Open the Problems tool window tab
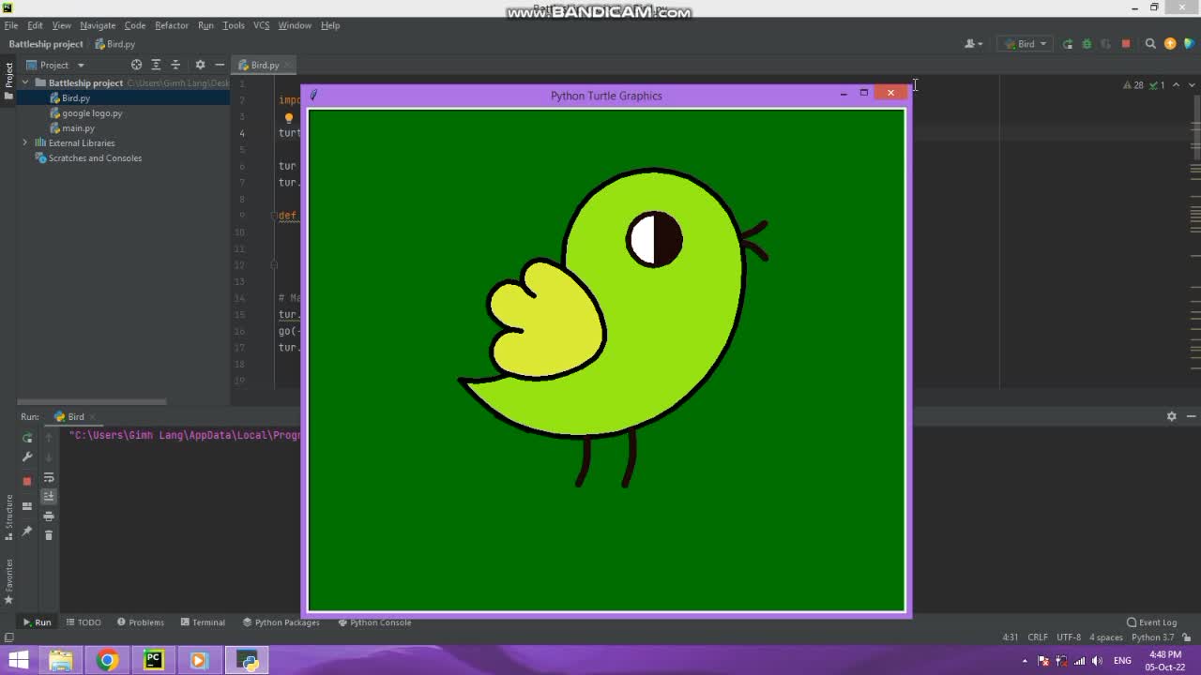This screenshot has width=1201, height=675. pyautogui.click(x=141, y=622)
